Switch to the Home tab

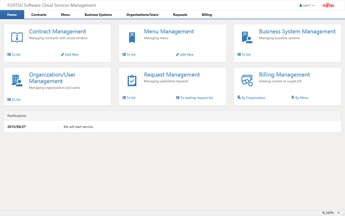pyautogui.click(x=12, y=15)
